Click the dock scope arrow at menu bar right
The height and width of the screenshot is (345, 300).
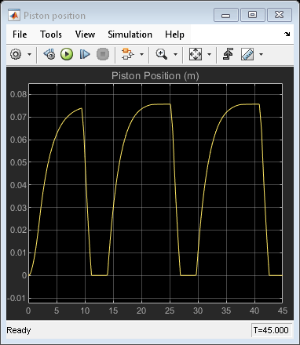pos(287,34)
